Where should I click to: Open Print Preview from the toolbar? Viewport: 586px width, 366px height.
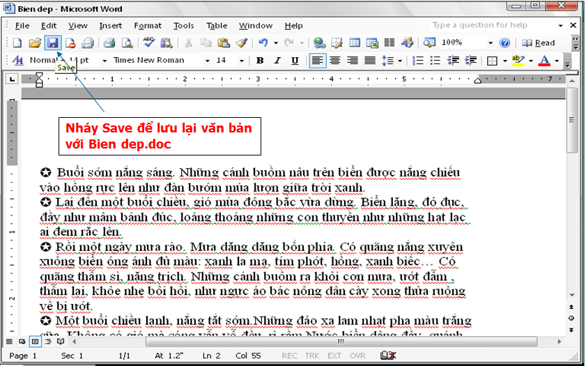(127, 43)
